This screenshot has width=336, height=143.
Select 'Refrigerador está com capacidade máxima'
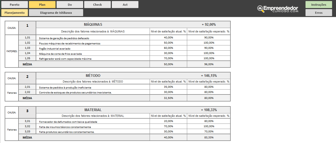[x=93, y=58]
